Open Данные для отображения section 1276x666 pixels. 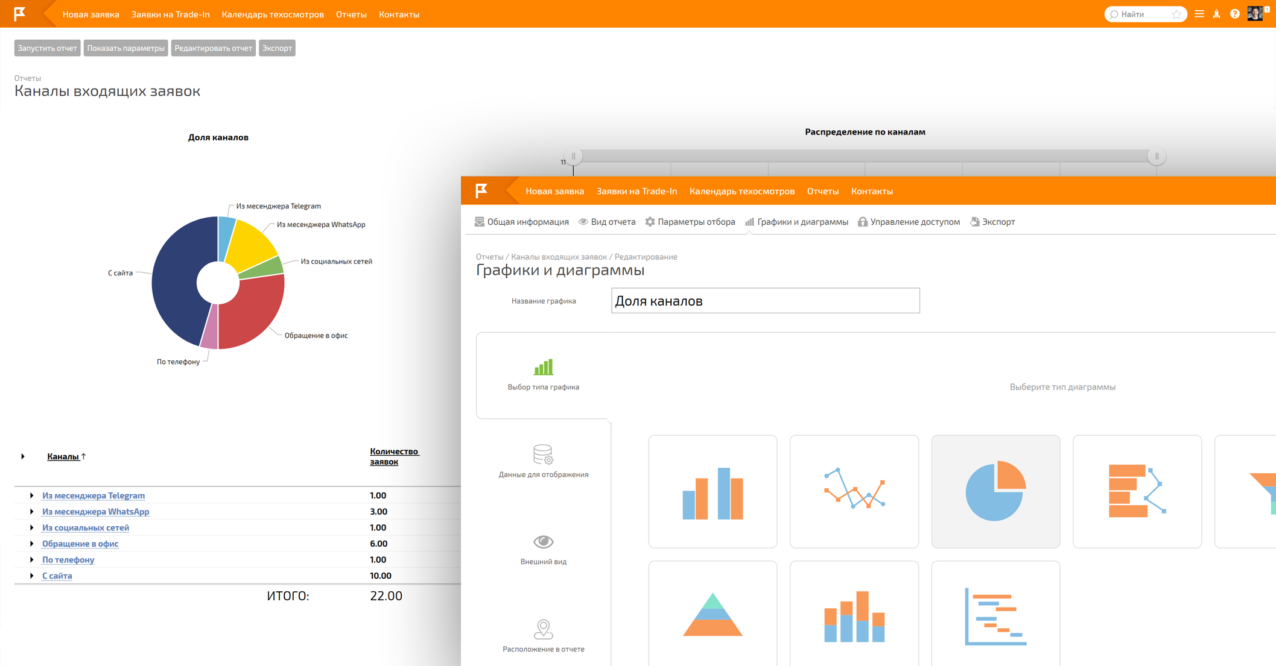pyautogui.click(x=543, y=462)
